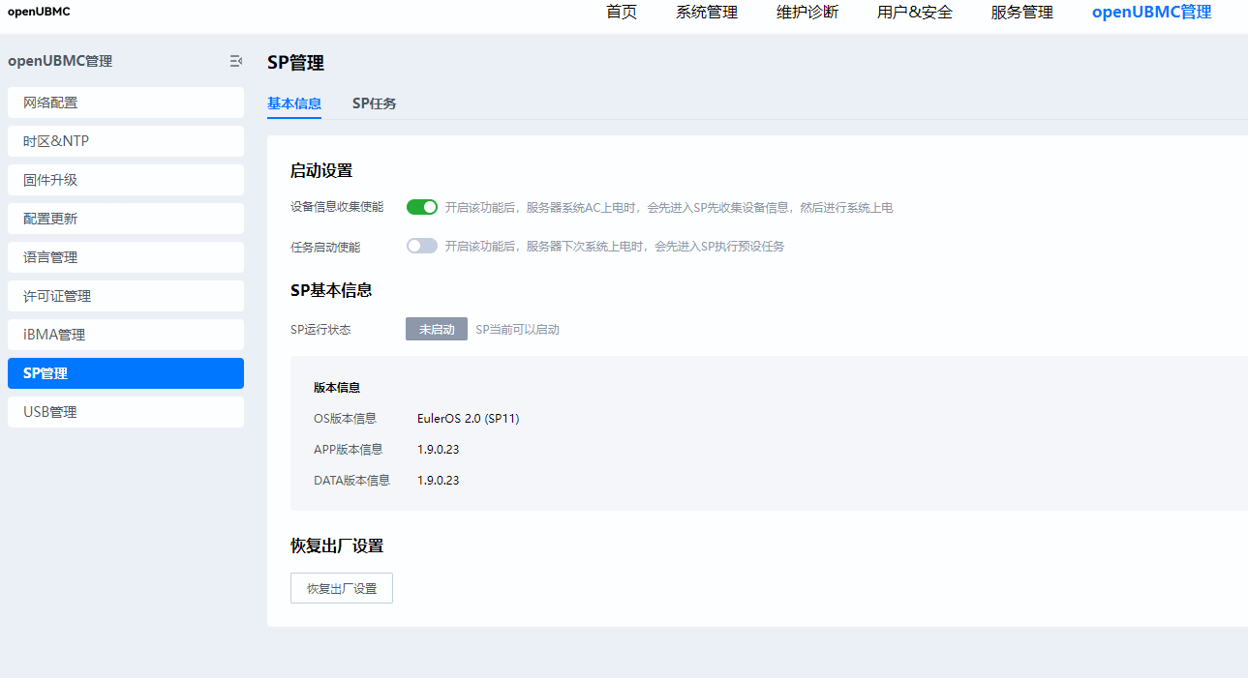The width and height of the screenshot is (1248, 678).
Task: Open USB管理 in the sidebar
Action: (126, 412)
